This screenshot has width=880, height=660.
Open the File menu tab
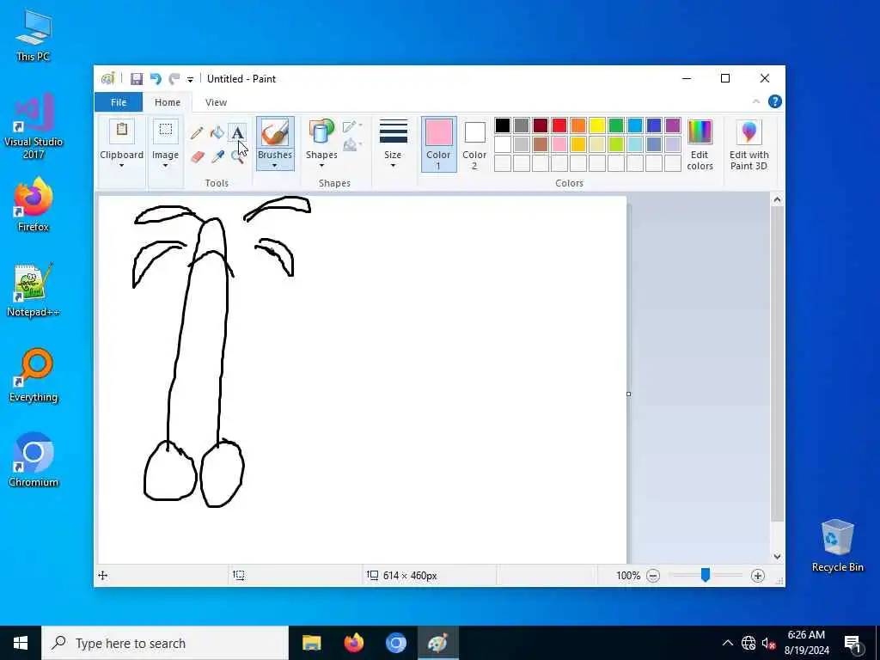(x=119, y=102)
